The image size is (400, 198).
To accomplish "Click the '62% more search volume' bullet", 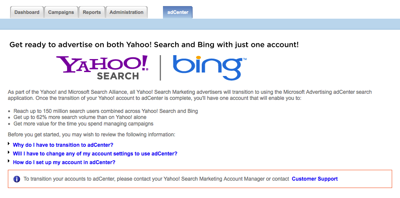I will (x=80, y=117).
